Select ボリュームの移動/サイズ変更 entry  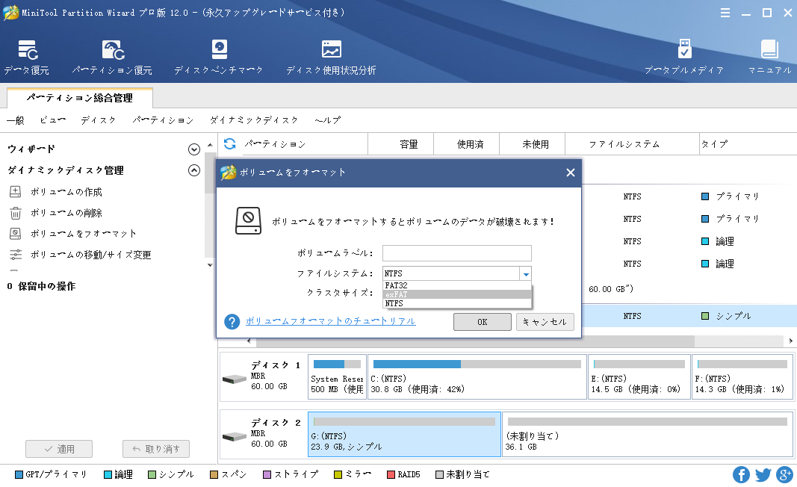(x=91, y=255)
